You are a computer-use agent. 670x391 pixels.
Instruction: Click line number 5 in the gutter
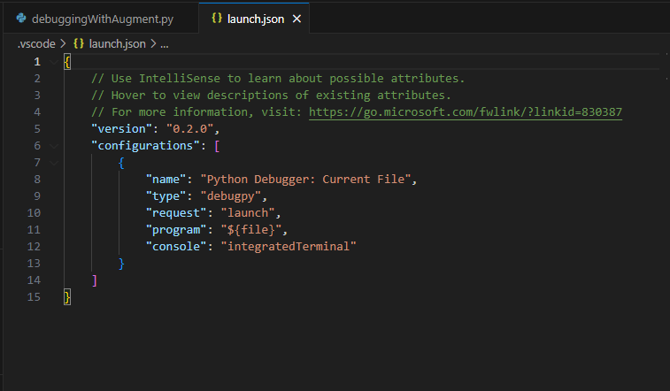click(x=37, y=129)
